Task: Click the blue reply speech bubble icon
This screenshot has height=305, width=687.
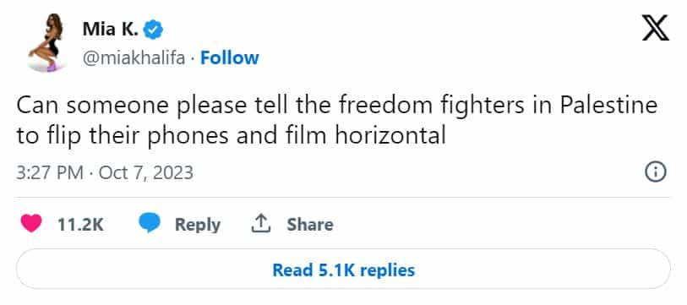Action: (x=150, y=224)
